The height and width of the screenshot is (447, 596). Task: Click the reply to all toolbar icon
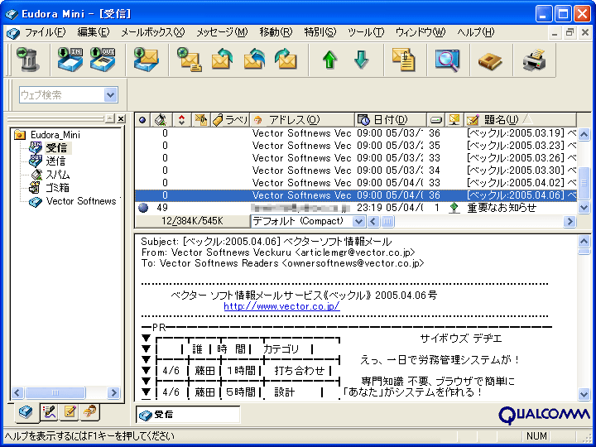(x=254, y=60)
